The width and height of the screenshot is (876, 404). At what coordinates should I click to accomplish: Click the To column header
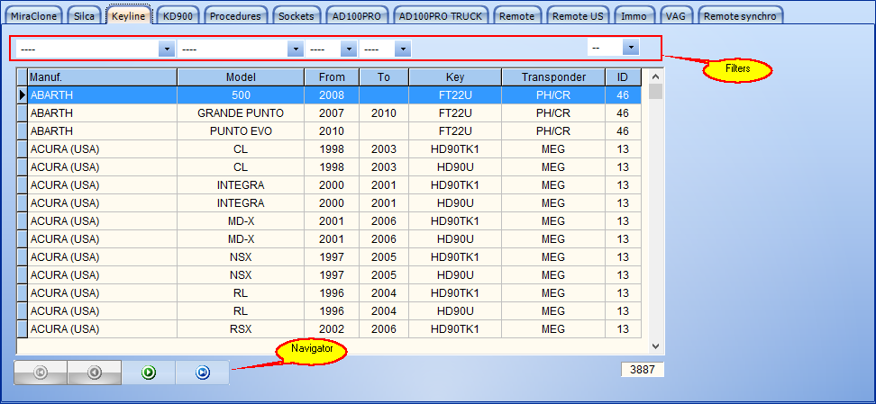pos(384,77)
